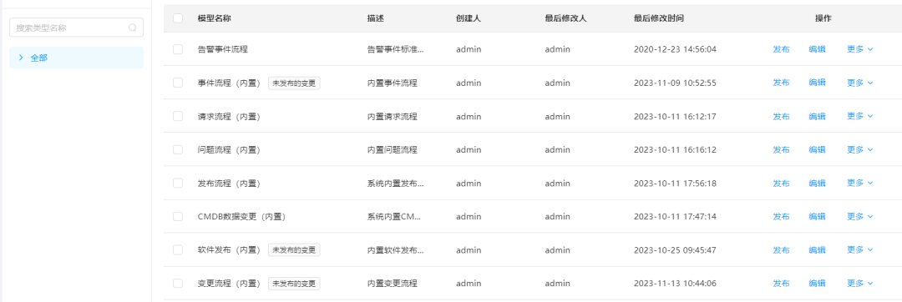Expand the 全部 tree node chevron
Image resolution: width=902 pixels, height=302 pixels.
[x=21, y=58]
